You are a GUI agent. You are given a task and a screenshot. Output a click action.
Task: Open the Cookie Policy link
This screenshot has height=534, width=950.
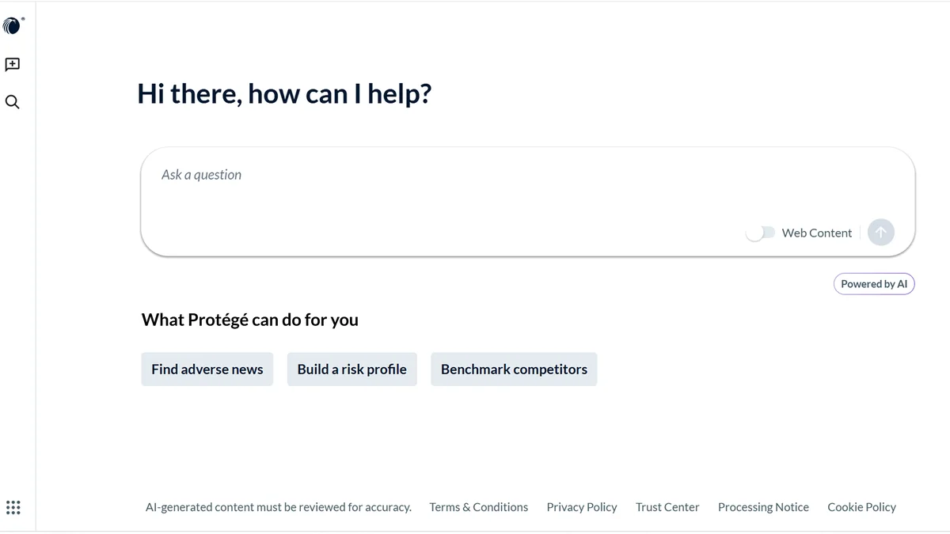pos(861,507)
